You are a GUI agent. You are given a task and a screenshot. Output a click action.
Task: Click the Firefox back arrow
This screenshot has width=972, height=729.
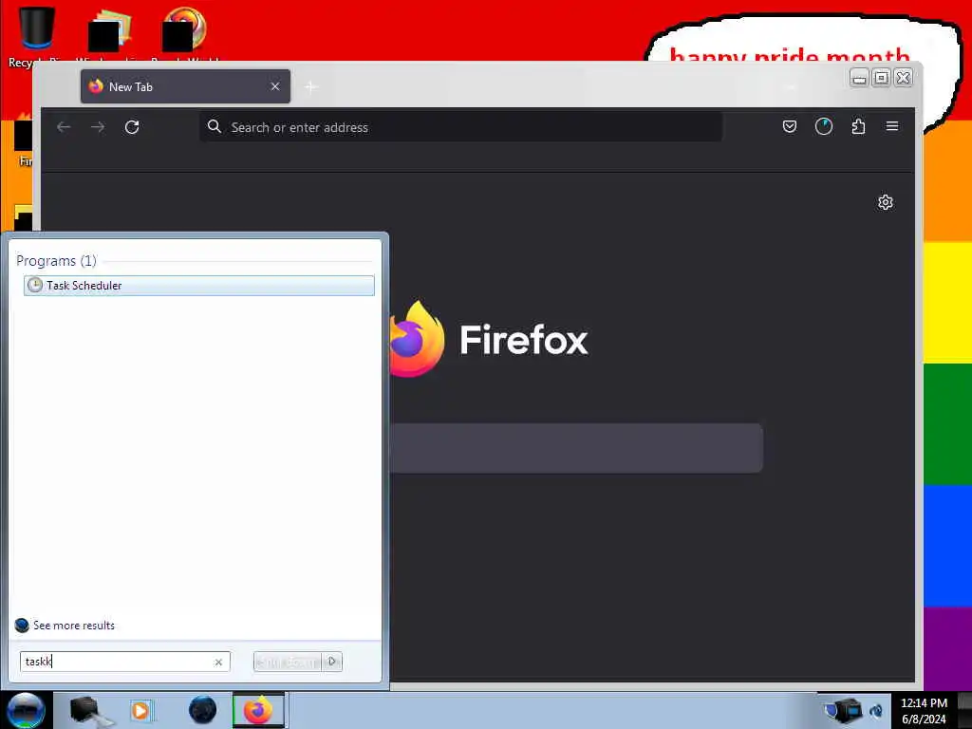(64, 127)
